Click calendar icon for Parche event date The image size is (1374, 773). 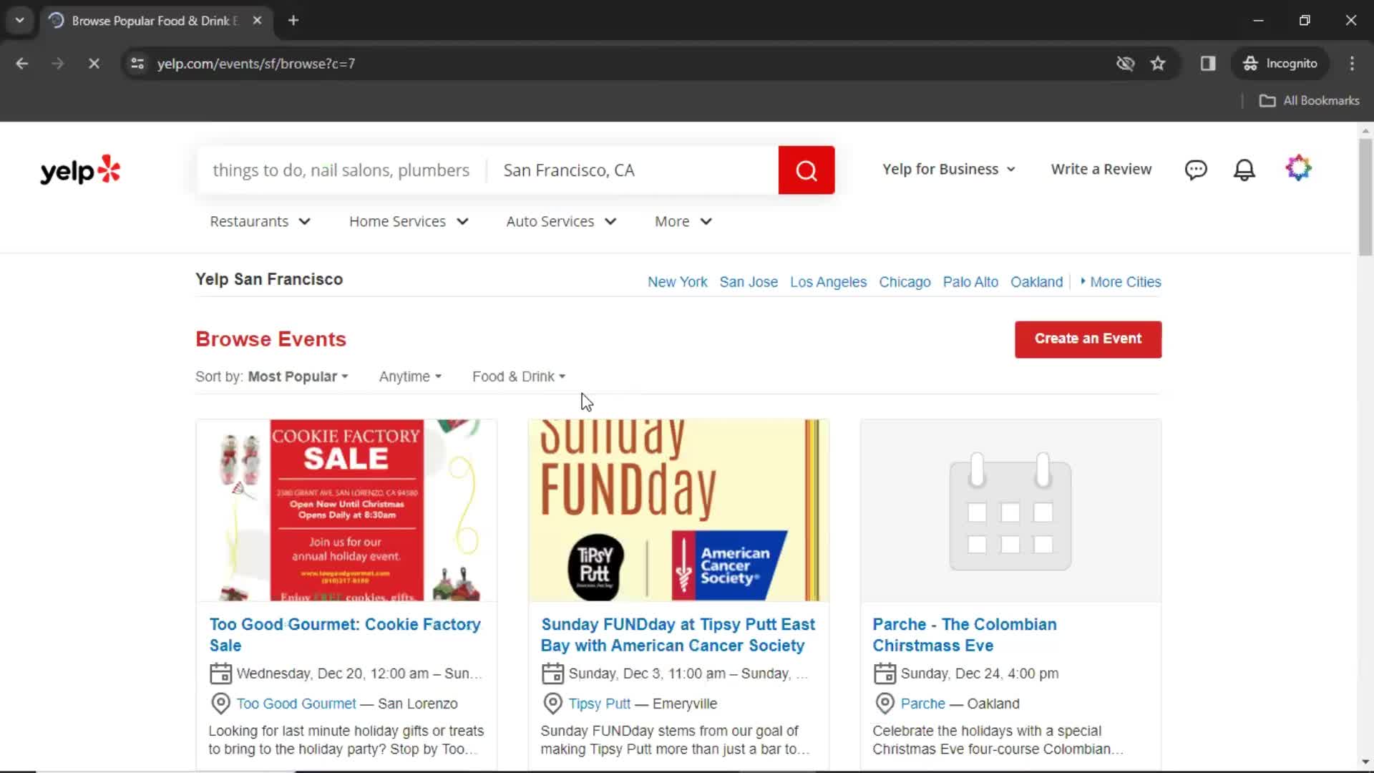point(885,674)
